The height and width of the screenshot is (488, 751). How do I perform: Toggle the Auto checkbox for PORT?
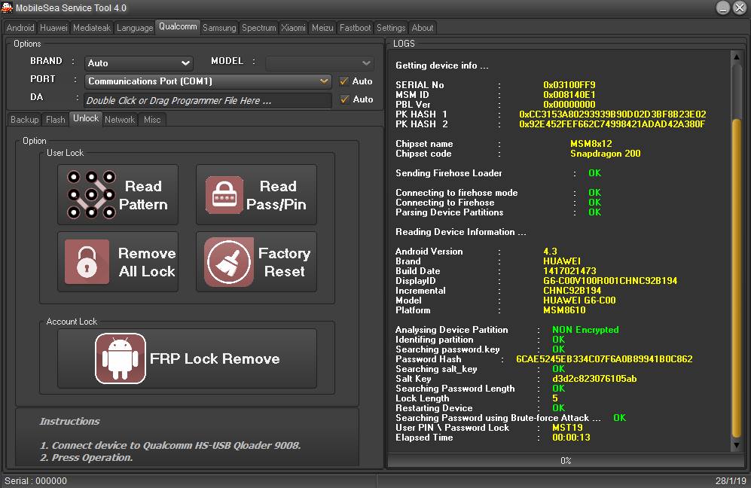344,81
